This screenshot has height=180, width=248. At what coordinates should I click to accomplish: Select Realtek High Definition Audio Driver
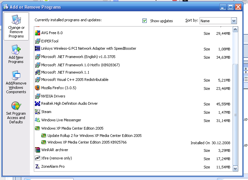tap(133, 103)
